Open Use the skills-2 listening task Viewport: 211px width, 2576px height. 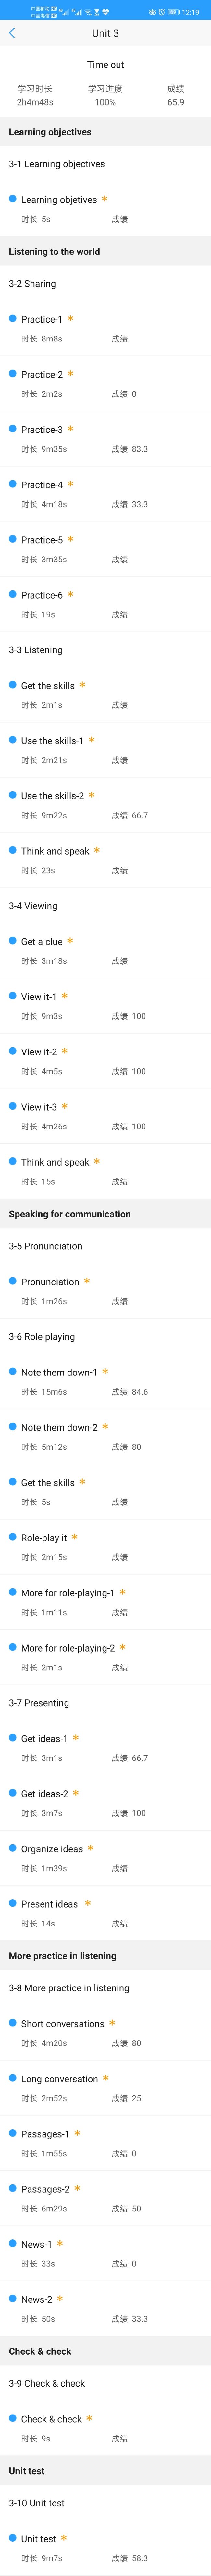click(x=105, y=805)
